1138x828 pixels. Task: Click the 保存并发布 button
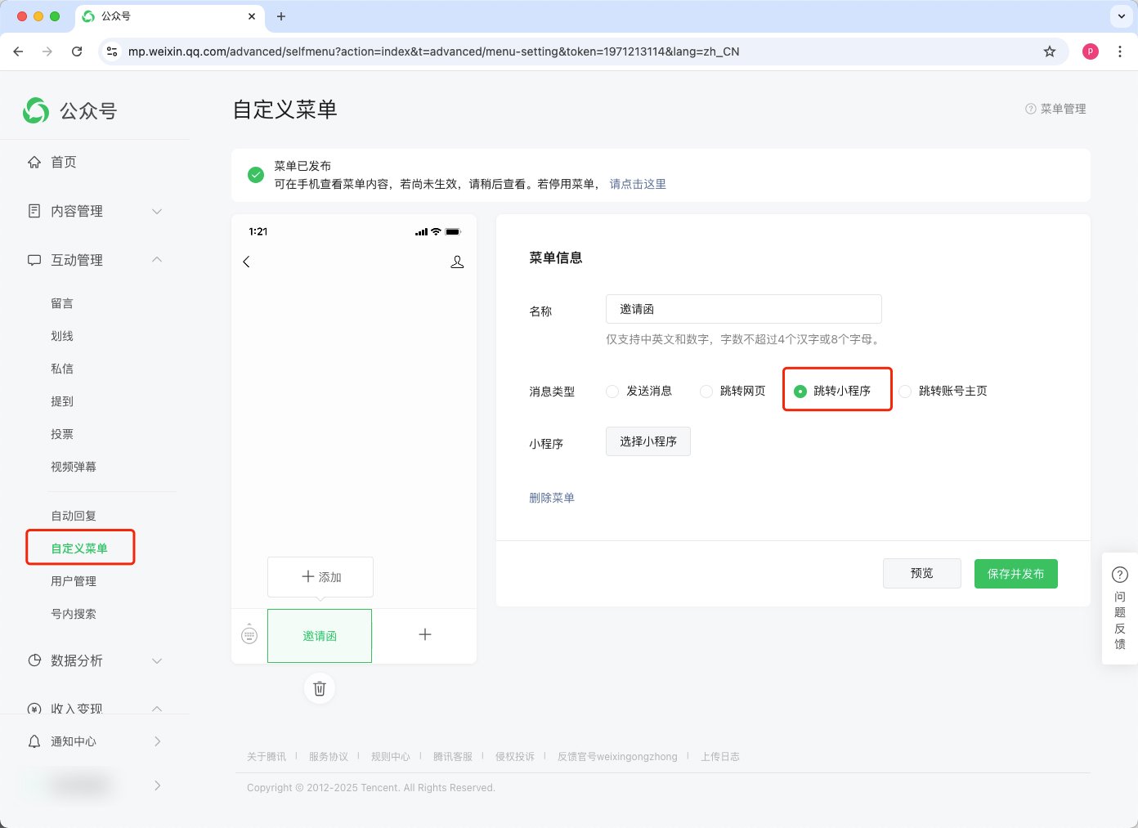point(1015,574)
